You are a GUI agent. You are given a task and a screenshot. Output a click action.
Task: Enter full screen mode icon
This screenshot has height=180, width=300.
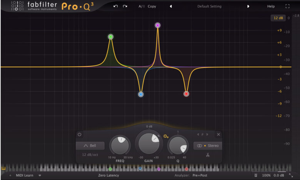pyautogui.click(x=287, y=6)
